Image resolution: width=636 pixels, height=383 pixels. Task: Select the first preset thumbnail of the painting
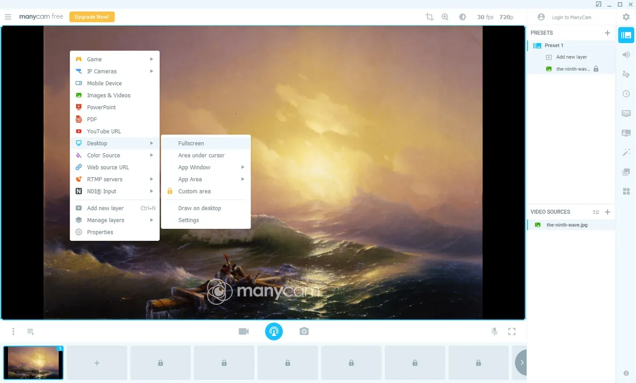pos(34,363)
